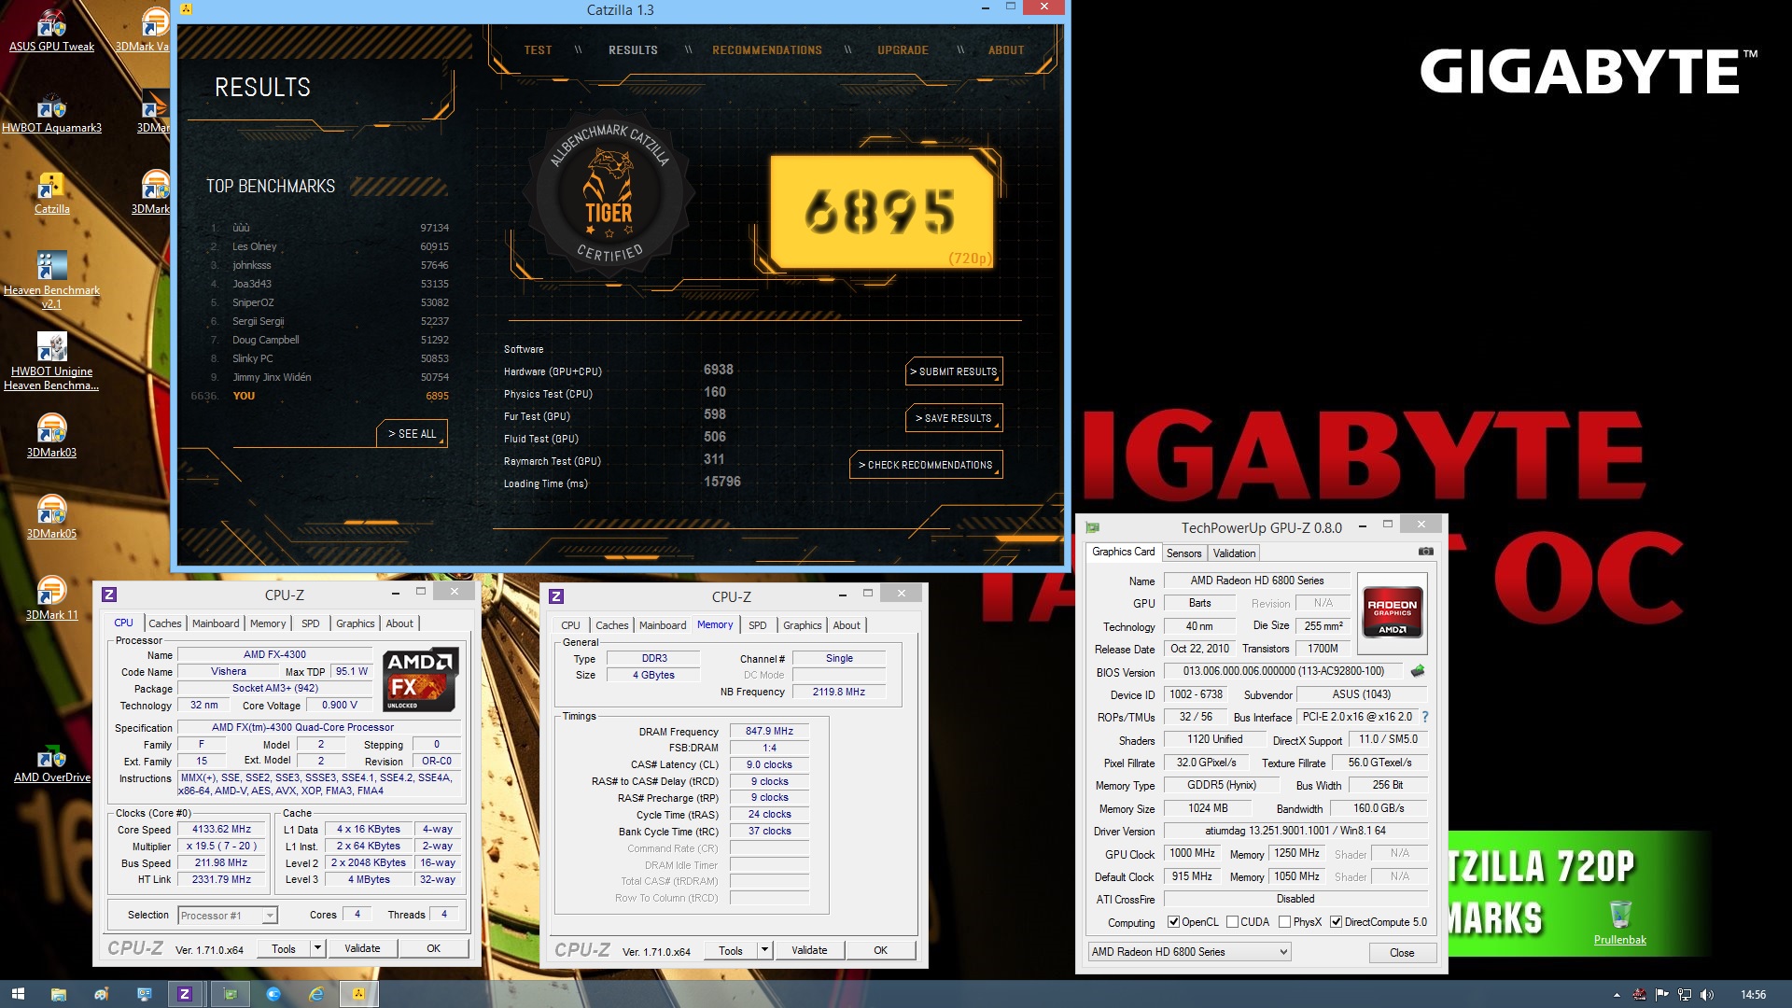Viewport: 1792px width, 1008px height.
Task: Switch to Mainboard tab in the left CPU-Z window
Action: pos(216,623)
